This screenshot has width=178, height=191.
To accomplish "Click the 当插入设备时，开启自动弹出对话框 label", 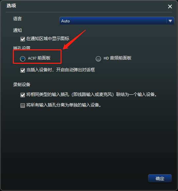I will point(61,70).
